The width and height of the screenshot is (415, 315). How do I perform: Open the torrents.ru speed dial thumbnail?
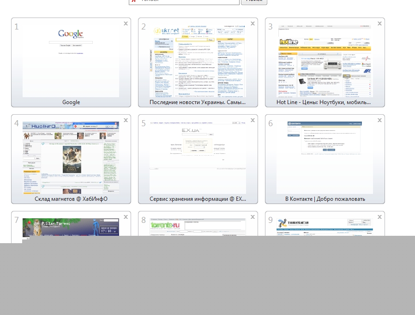pyautogui.click(x=198, y=227)
